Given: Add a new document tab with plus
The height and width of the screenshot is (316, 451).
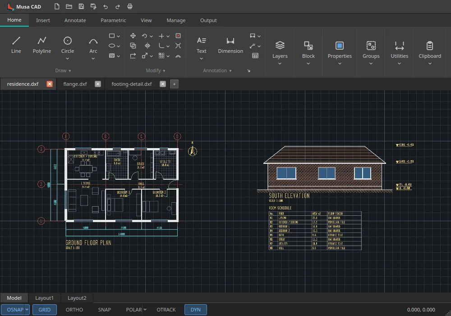Looking at the screenshot, I should click(174, 84).
